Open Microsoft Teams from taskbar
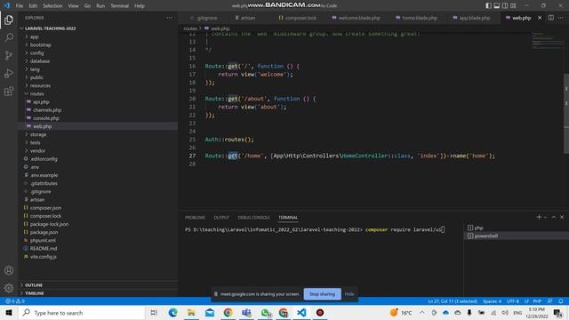This screenshot has height=320, width=569. coord(246,312)
